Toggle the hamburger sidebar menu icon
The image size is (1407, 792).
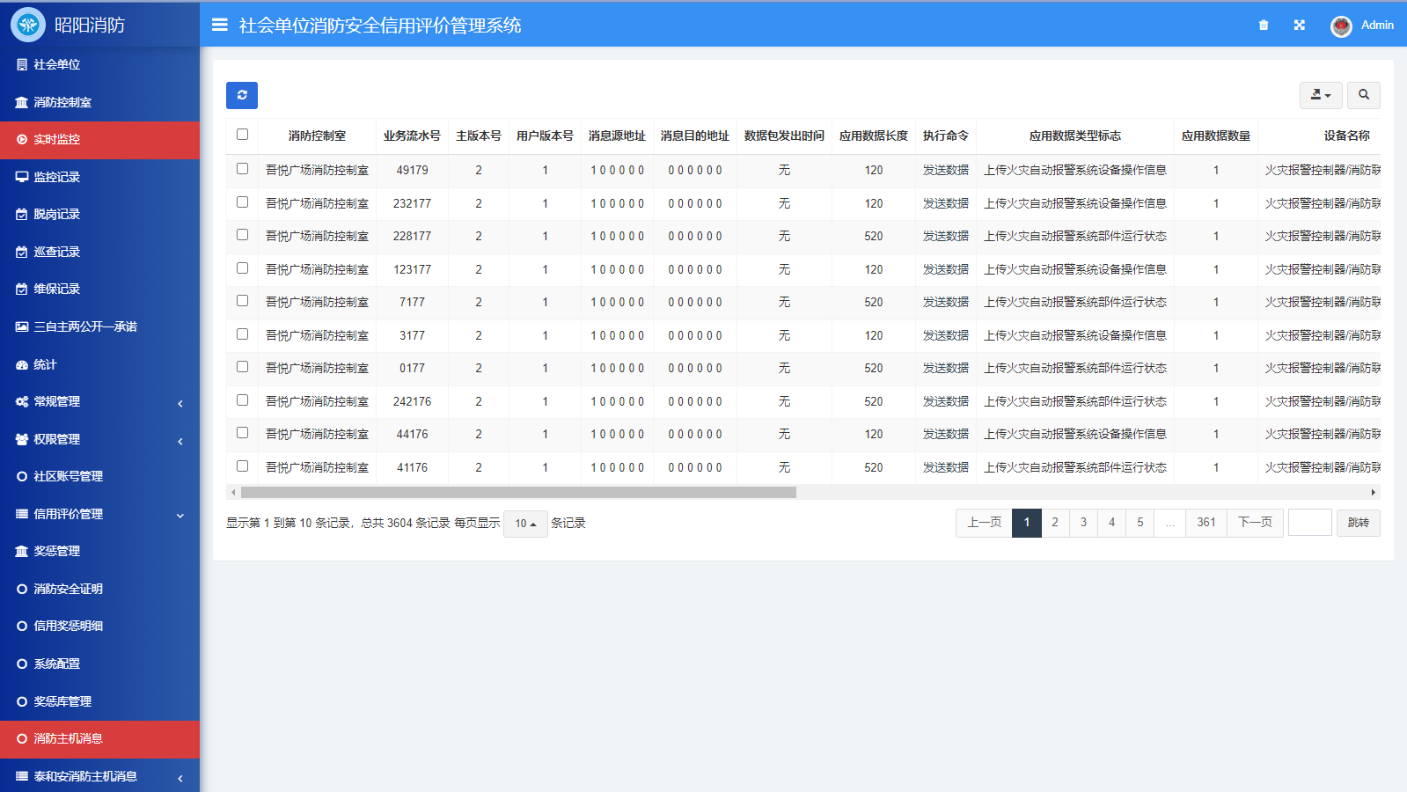tap(220, 25)
